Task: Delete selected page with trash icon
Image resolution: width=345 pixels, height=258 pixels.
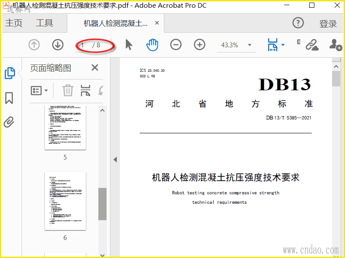Action: 68,90
